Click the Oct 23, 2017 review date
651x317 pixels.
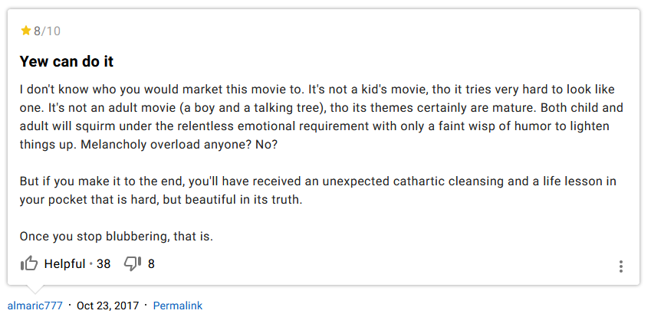point(108,306)
